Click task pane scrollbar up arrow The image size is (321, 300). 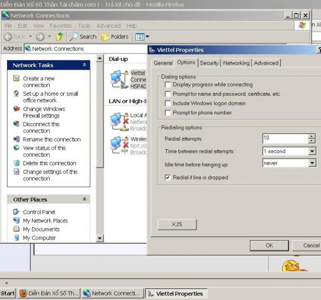point(100,58)
